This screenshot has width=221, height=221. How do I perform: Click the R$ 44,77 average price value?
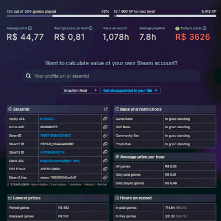tap(25, 37)
